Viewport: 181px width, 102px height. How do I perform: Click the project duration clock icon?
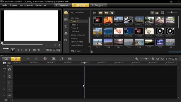pyautogui.click(x=162, y=59)
